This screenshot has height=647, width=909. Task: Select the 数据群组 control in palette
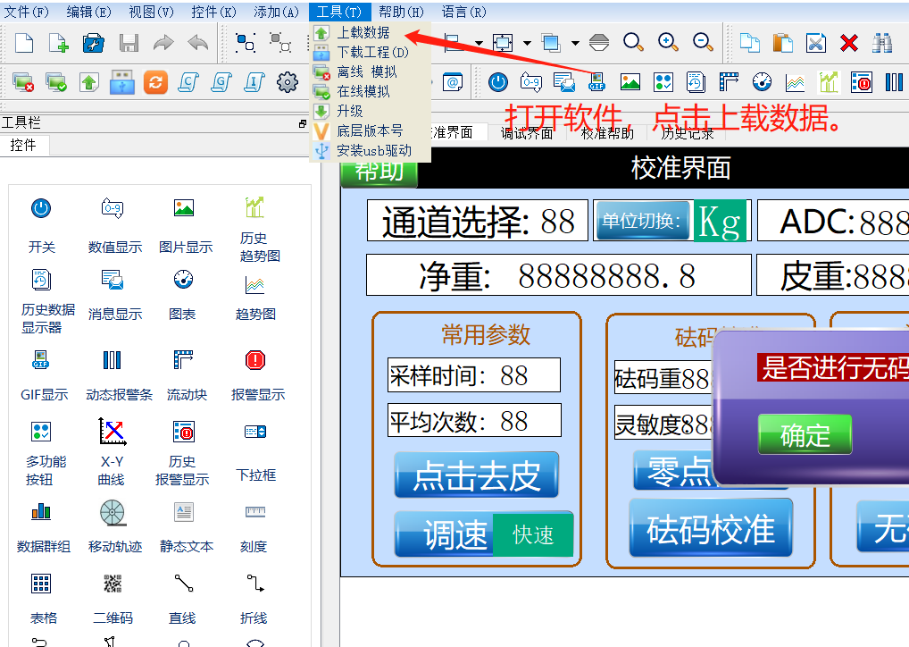point(44,525)
